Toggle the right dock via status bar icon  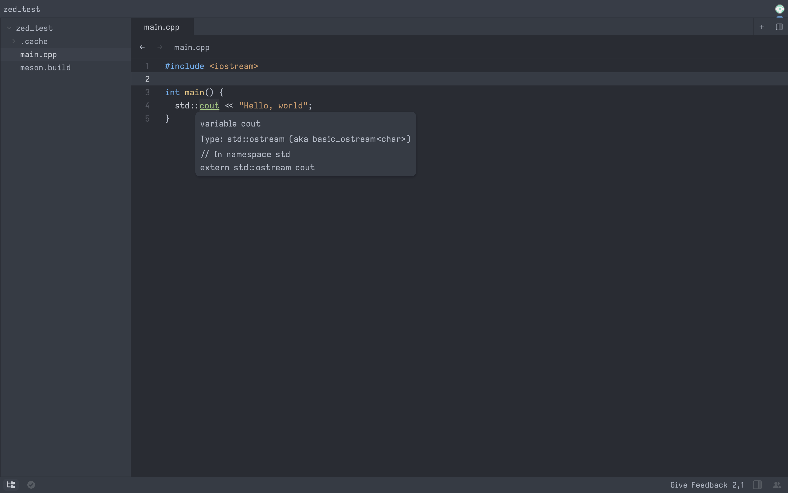757,485
